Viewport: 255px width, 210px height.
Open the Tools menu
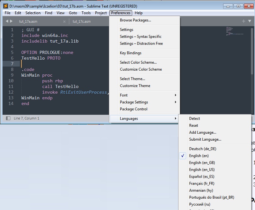[x=86, y=13]
